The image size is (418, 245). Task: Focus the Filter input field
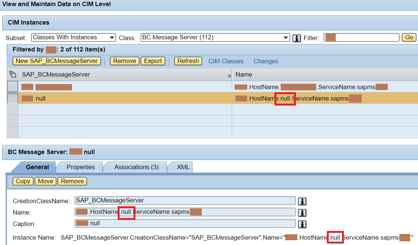click(362, 37)
